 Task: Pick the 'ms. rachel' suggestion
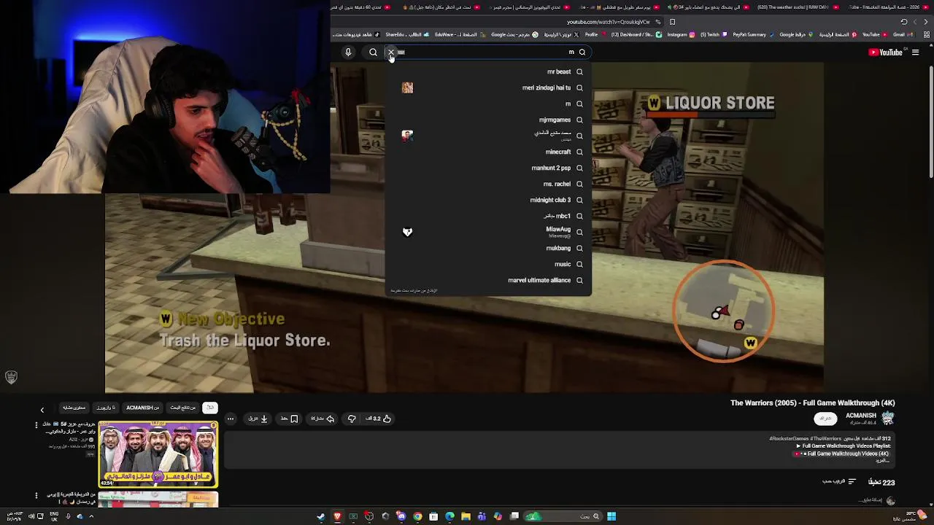coord(489,184)
